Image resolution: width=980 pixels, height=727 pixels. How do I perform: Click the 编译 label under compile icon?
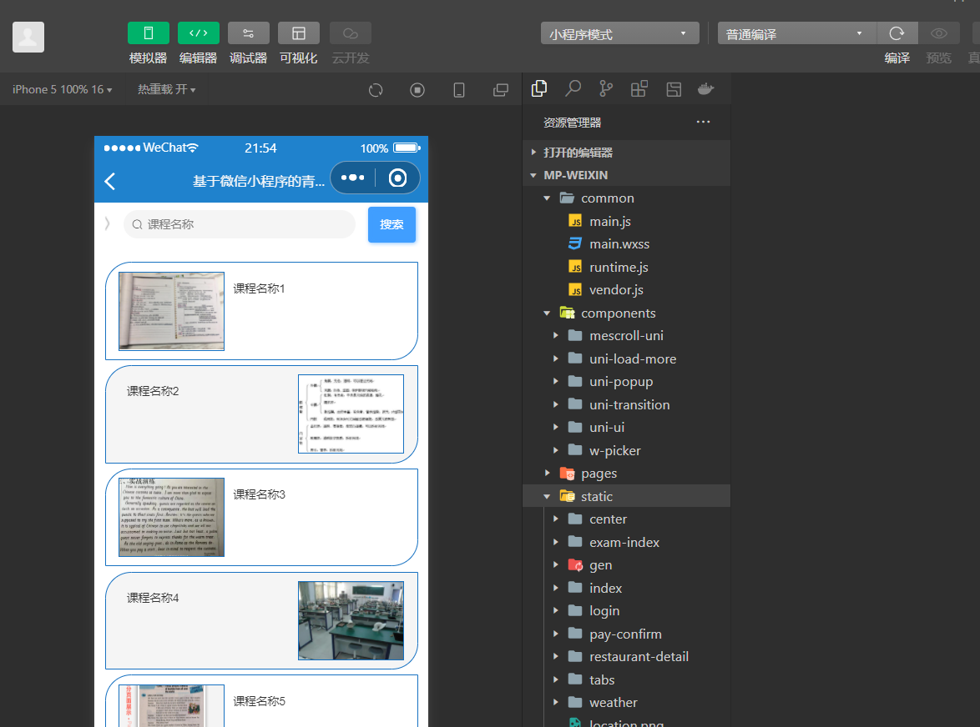[x=897, y=58]
